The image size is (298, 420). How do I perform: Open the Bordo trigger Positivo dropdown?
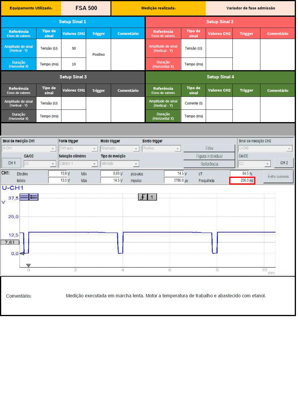pos(161,149)
